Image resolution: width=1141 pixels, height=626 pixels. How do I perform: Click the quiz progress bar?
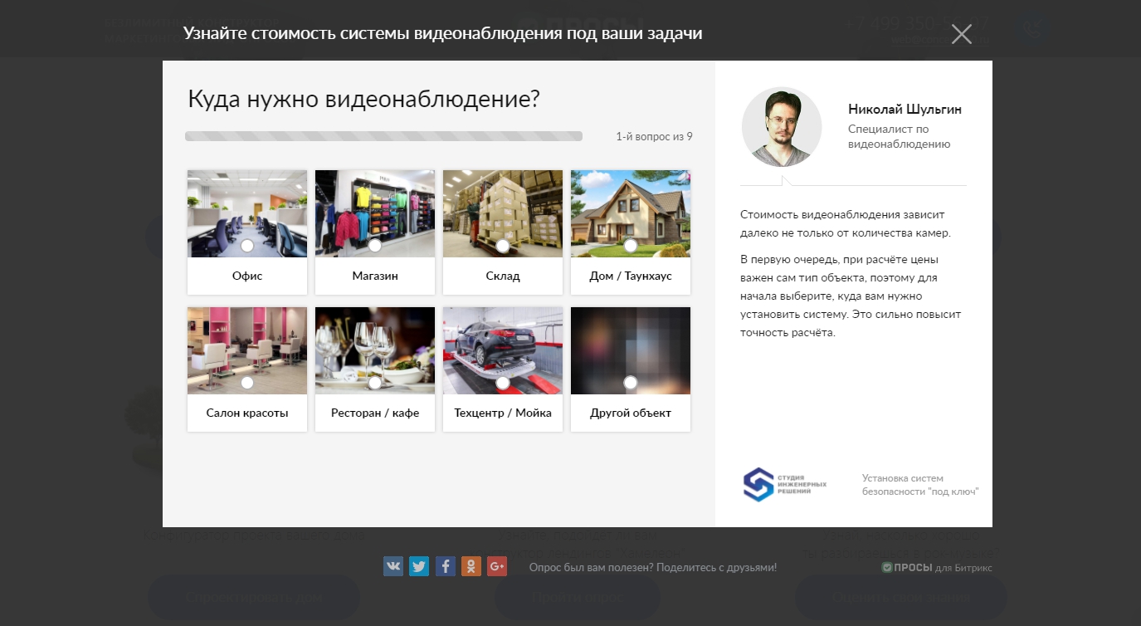pos(383,136)
